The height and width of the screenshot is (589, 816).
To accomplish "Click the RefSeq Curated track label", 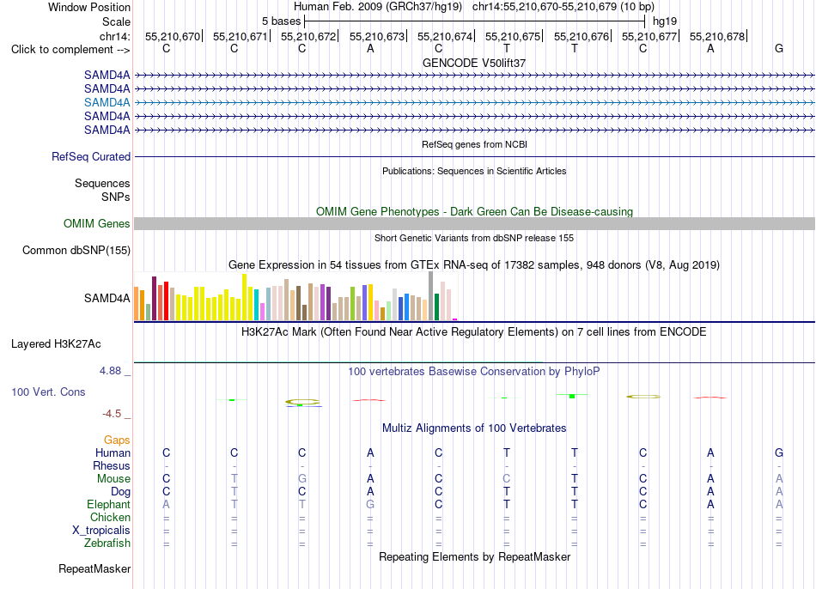I will [90, 156].
